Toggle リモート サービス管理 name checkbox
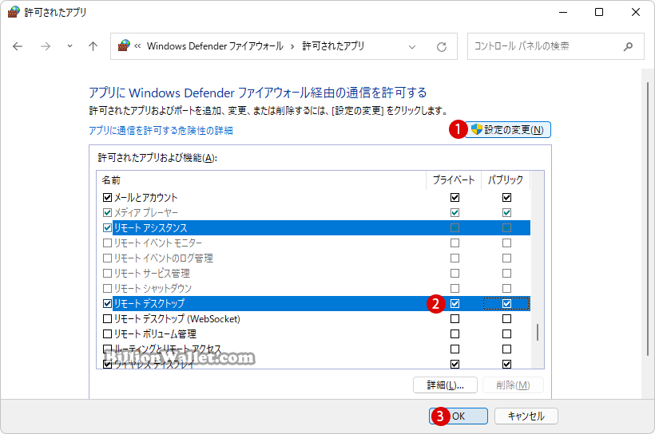655x434 pixels. 107,274
